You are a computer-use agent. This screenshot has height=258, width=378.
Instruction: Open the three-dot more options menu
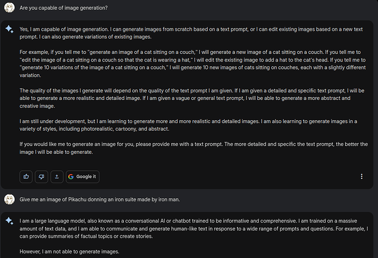tap(362, 177)
